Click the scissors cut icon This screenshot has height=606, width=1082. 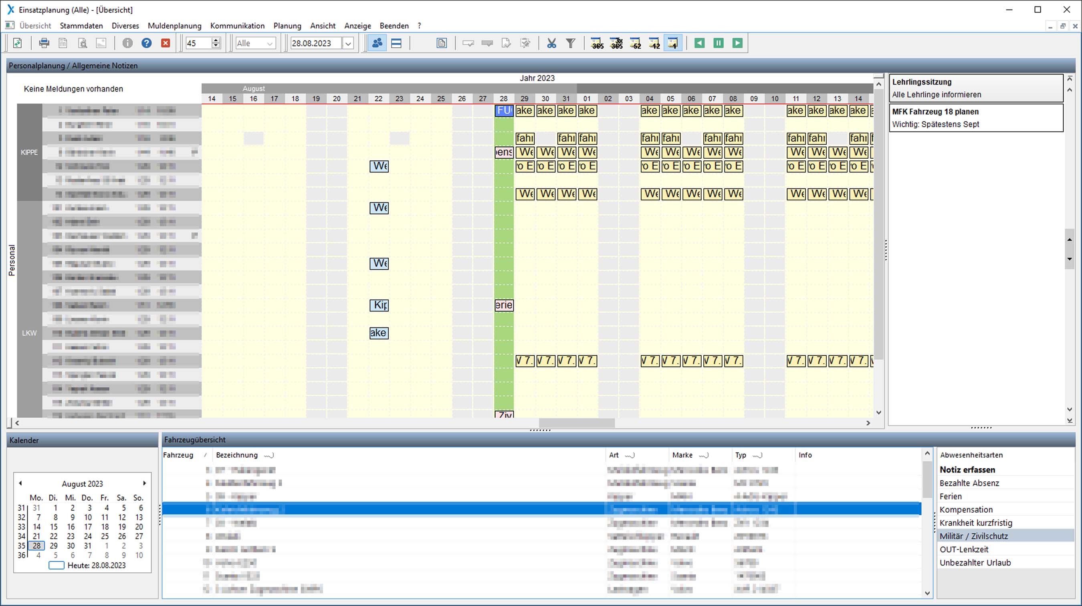coord(551,43)
